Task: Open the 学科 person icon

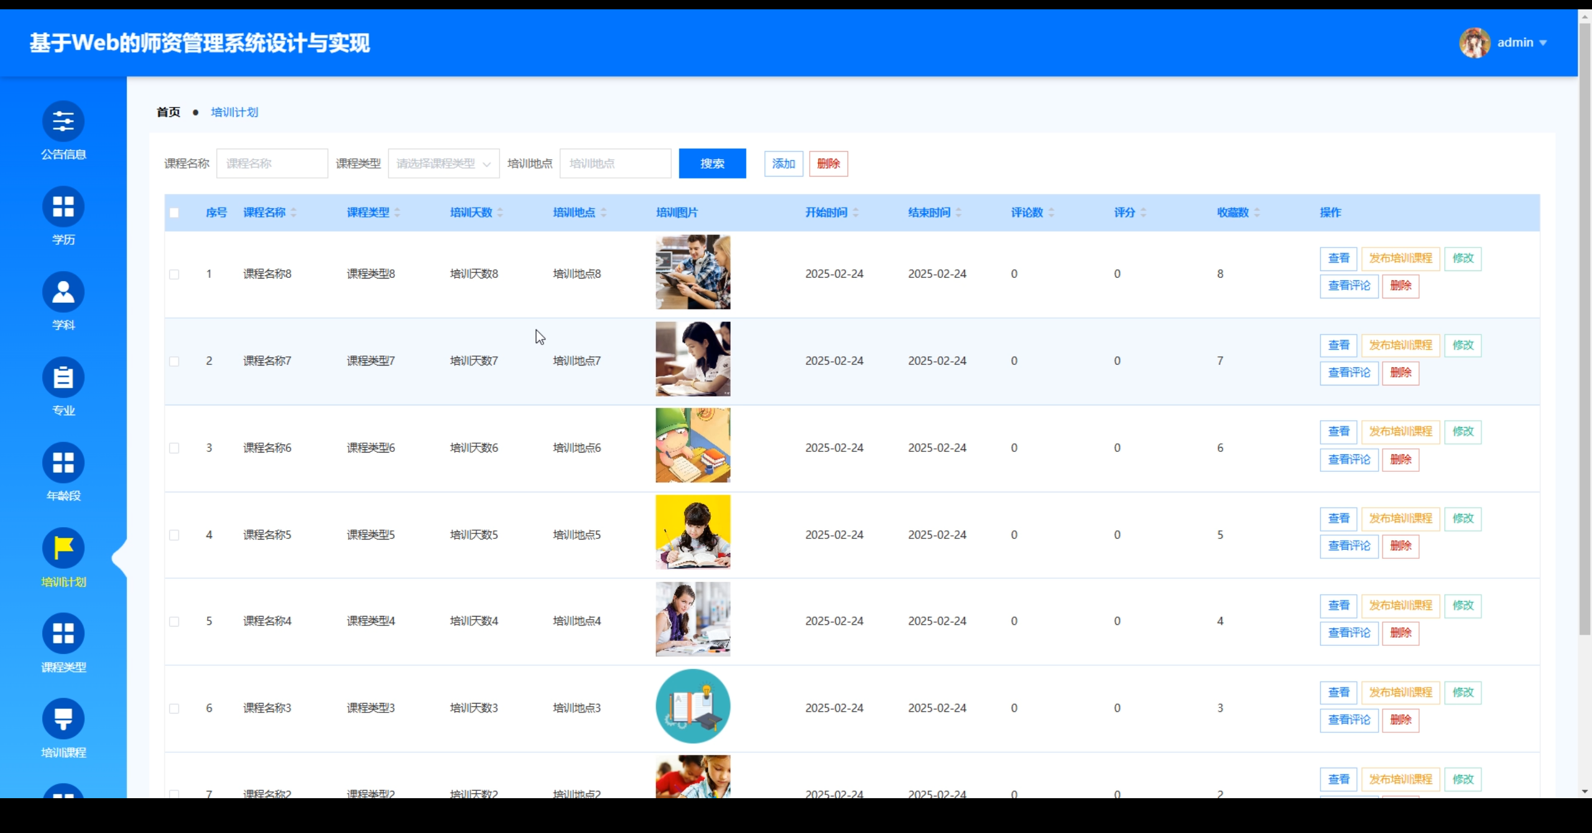Action: click(x=63, y=292)
